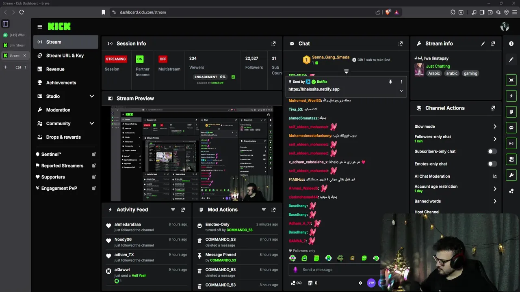The width and height of the screenshot is (520, 292).
Task: Pop out the Channel Actions panel
Action: (493, 108)
